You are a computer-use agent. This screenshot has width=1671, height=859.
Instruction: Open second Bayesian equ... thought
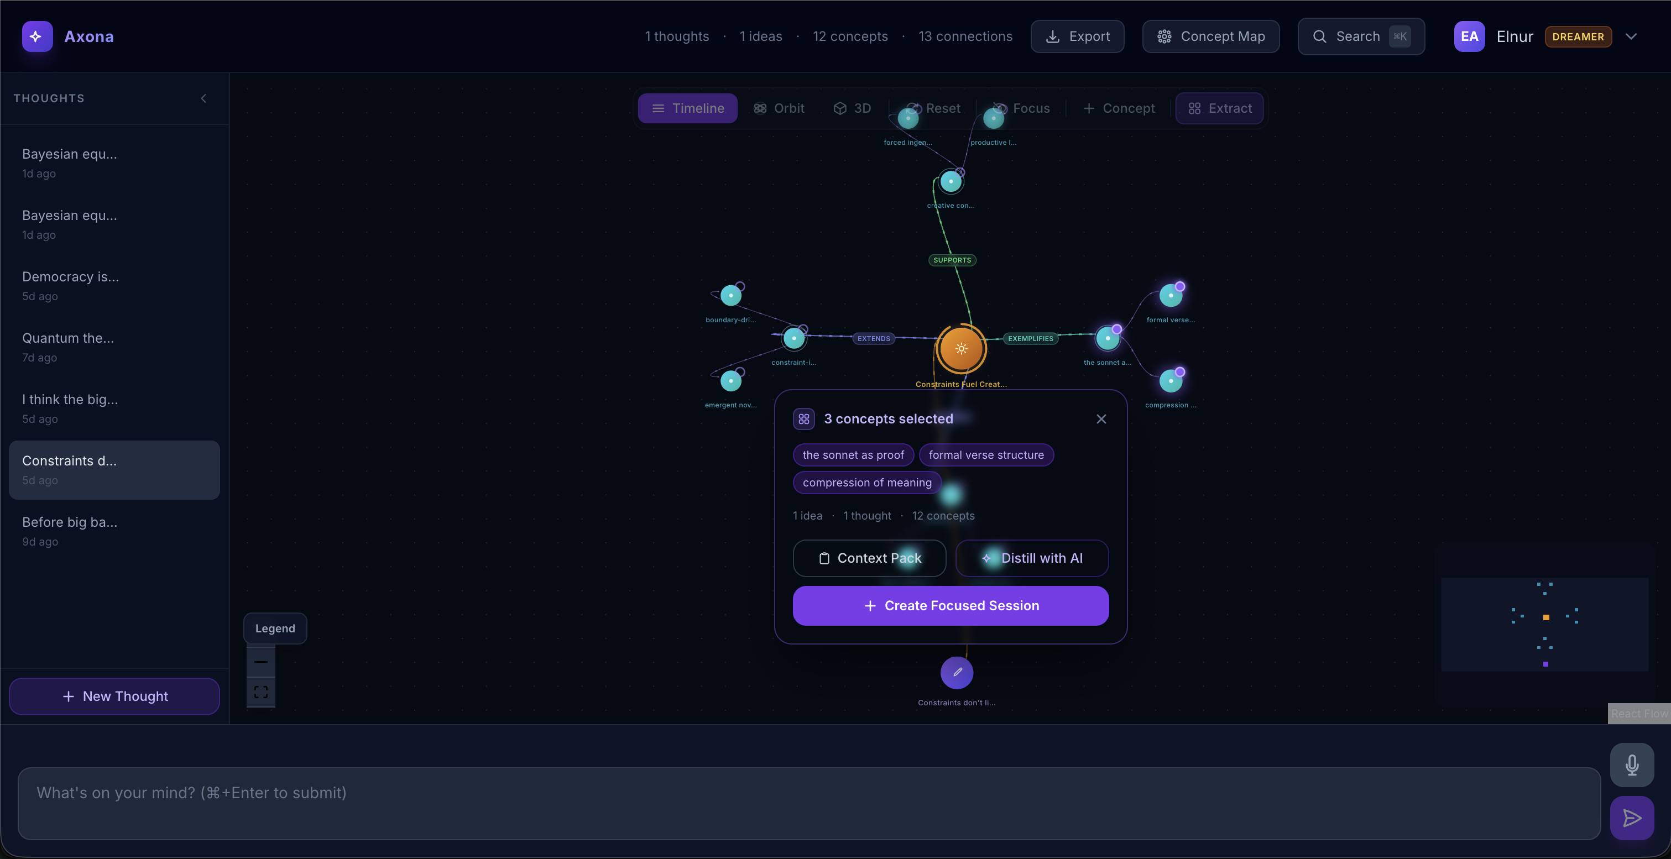(114, 225)
